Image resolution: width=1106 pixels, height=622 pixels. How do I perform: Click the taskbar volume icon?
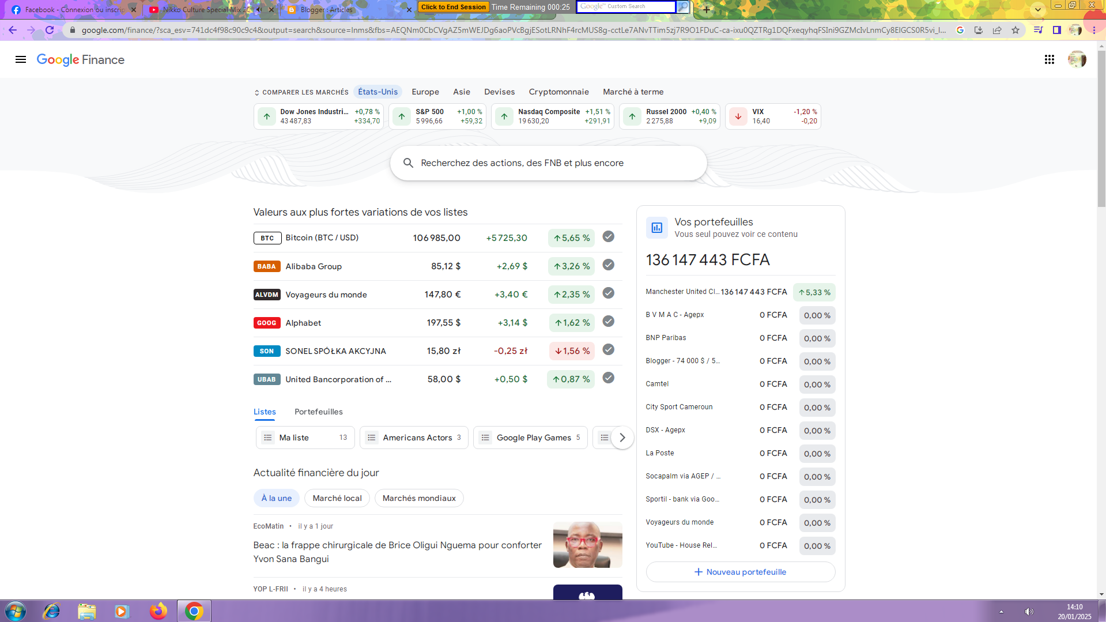(x=1029, y=612)
